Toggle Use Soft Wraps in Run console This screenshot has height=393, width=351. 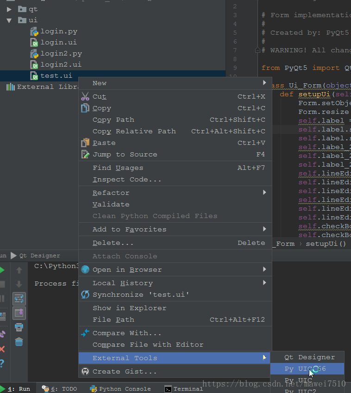pos(19,299)
